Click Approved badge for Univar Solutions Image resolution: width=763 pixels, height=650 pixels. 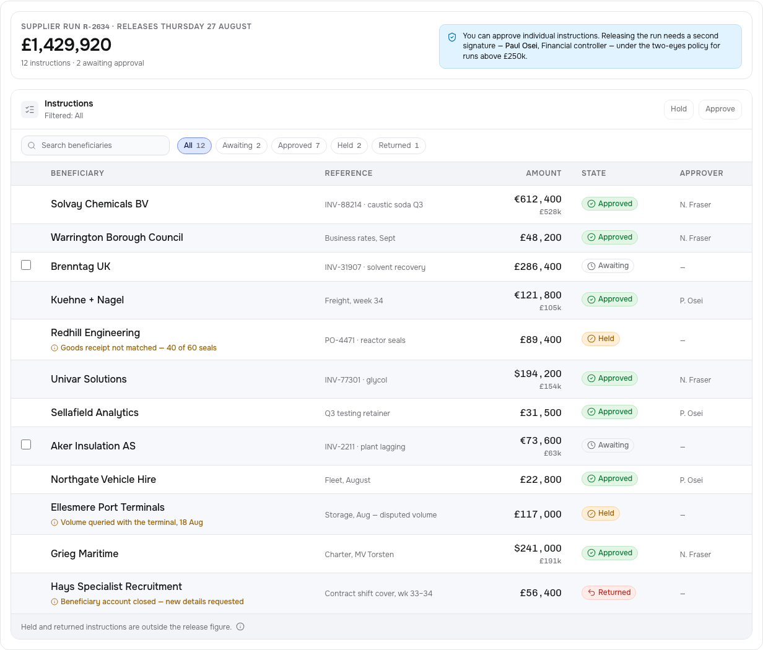609,378
